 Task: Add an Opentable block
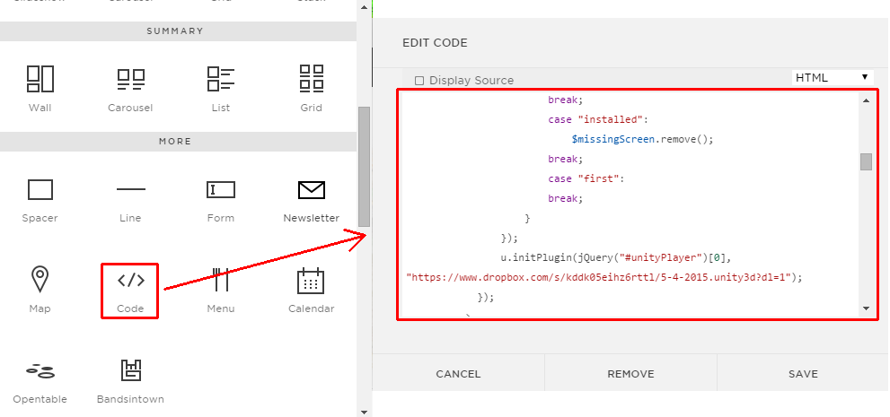[x=40, y=371]
